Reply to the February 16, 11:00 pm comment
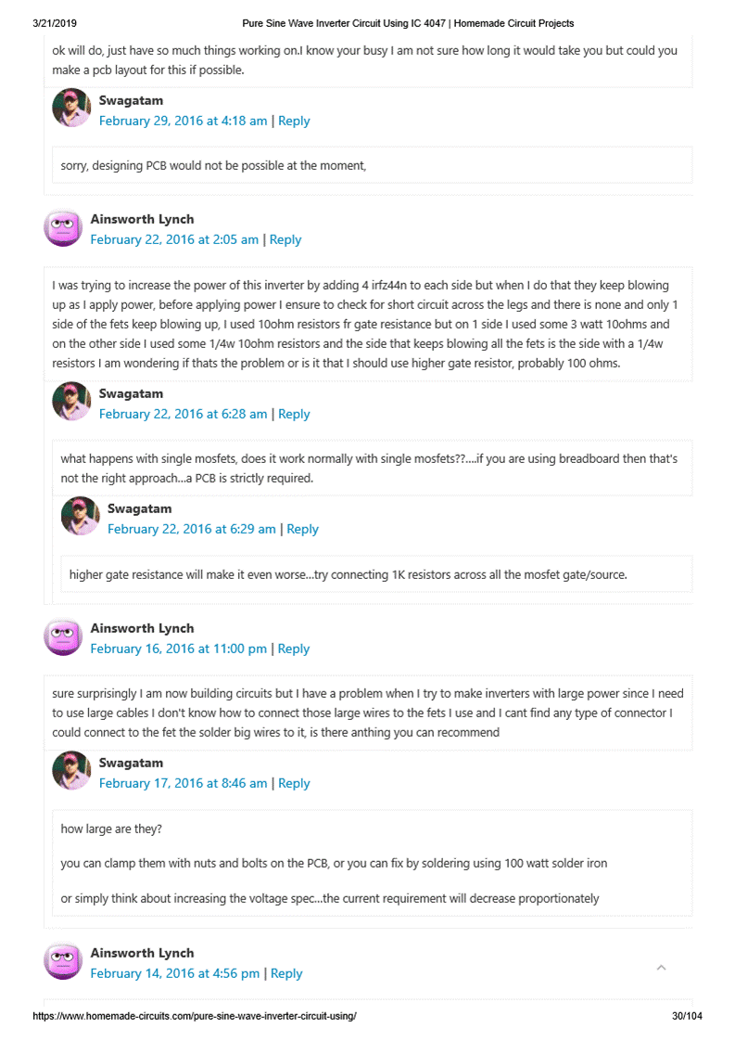Image resolution: width=735 pixels, height=1041 pixels. [294, 649]
